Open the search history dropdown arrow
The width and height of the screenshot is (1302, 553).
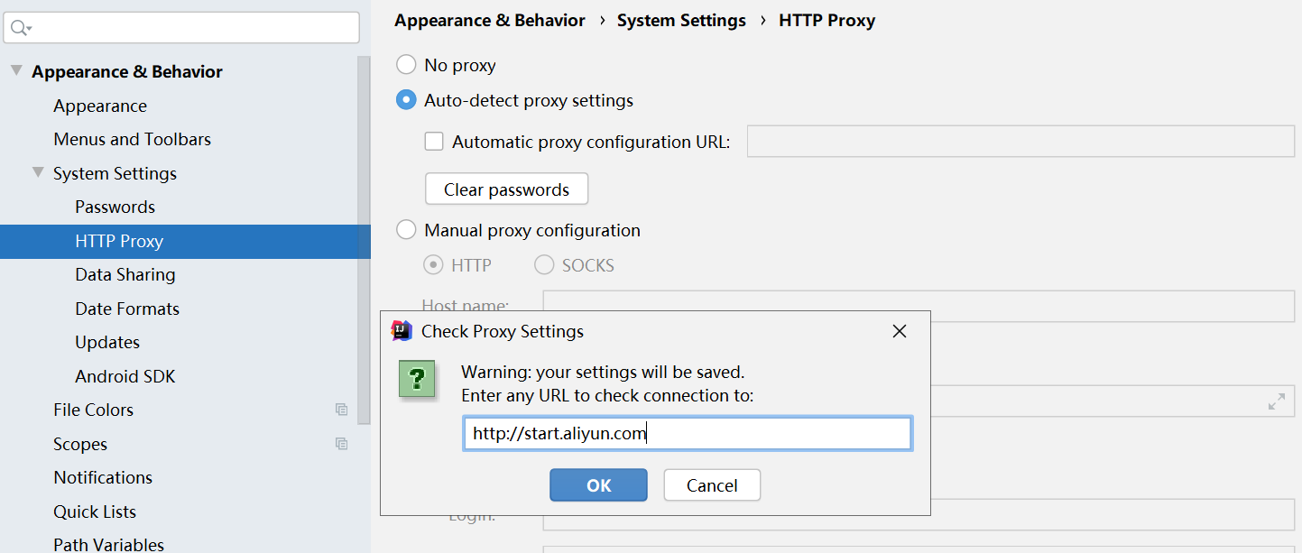click(x=29, y=30)
